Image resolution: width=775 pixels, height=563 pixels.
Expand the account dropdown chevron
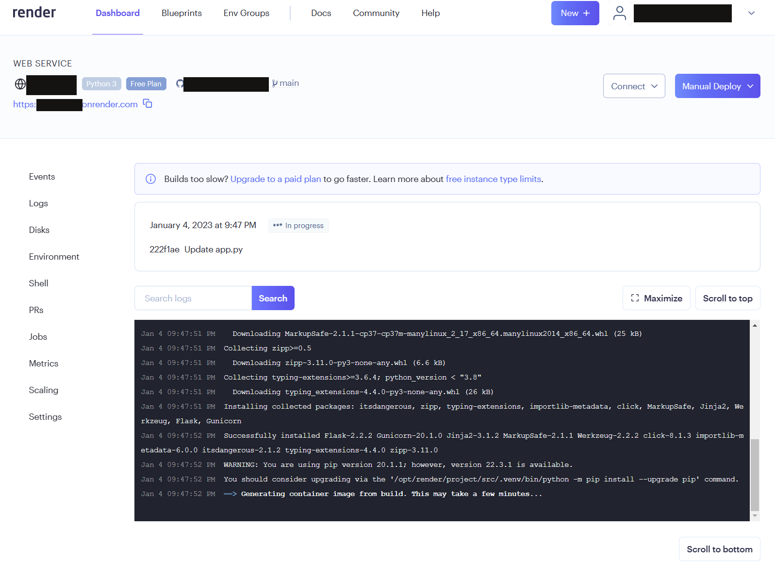[x=751, y=13]
